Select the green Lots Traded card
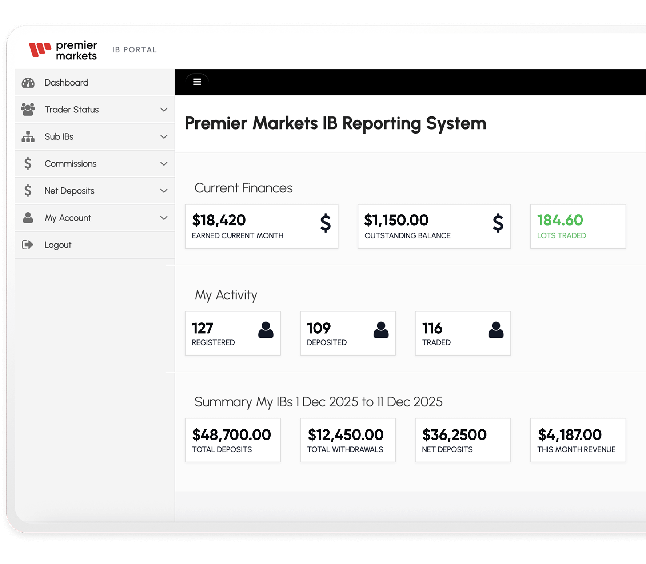The height and width of the screenshot is (564, 646). point(578,226)
